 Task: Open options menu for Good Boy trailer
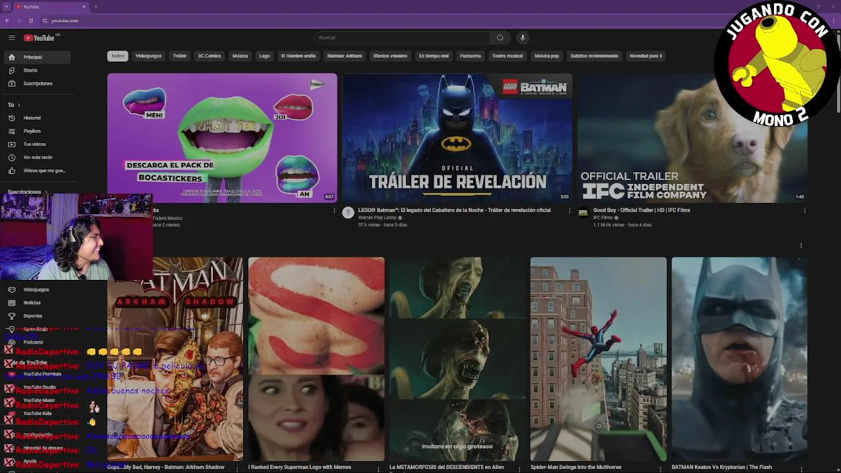[804, 210]
